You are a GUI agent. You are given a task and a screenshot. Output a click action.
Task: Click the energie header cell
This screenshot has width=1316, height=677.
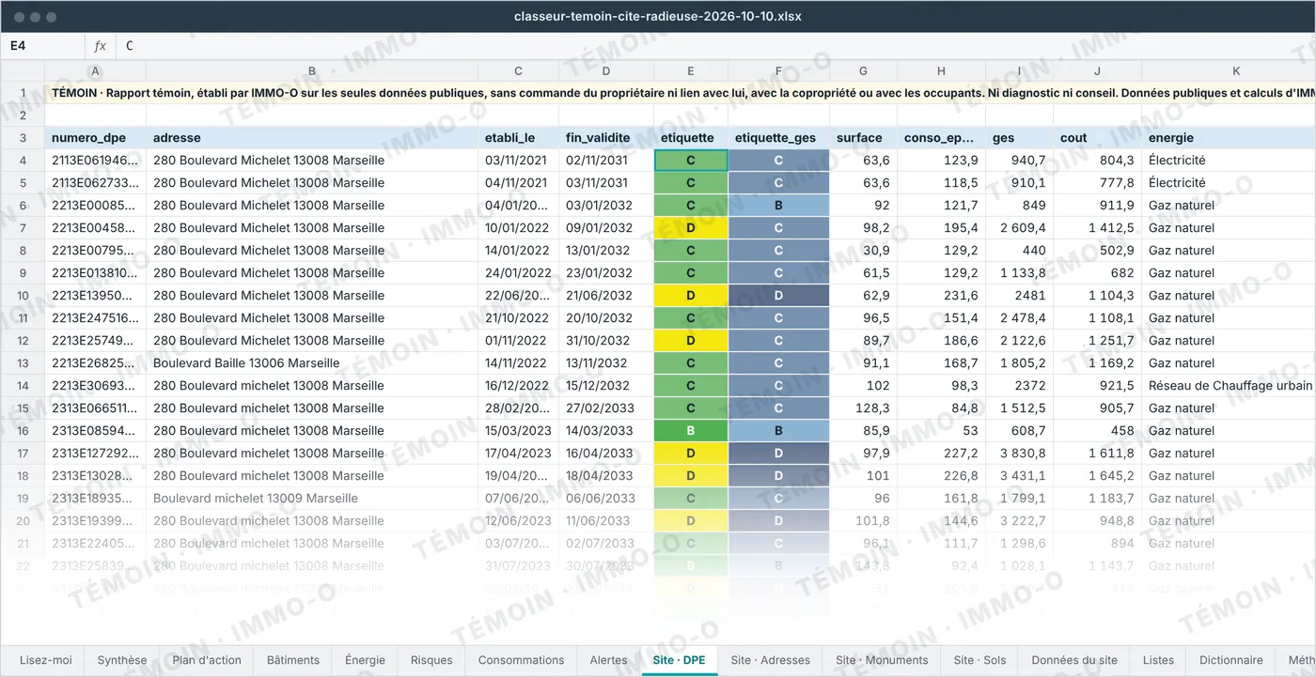pos(1229,138)
